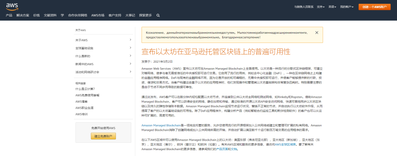Follow the AWS全球区域表 link
The image size is (397, 156).
[285, 144]
